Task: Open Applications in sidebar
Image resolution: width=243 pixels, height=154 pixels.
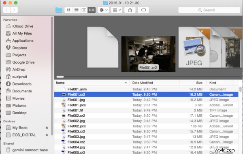Action: [x=19, y=41]
